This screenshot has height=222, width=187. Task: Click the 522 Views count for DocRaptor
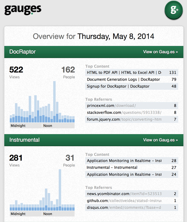click(16, 70)
